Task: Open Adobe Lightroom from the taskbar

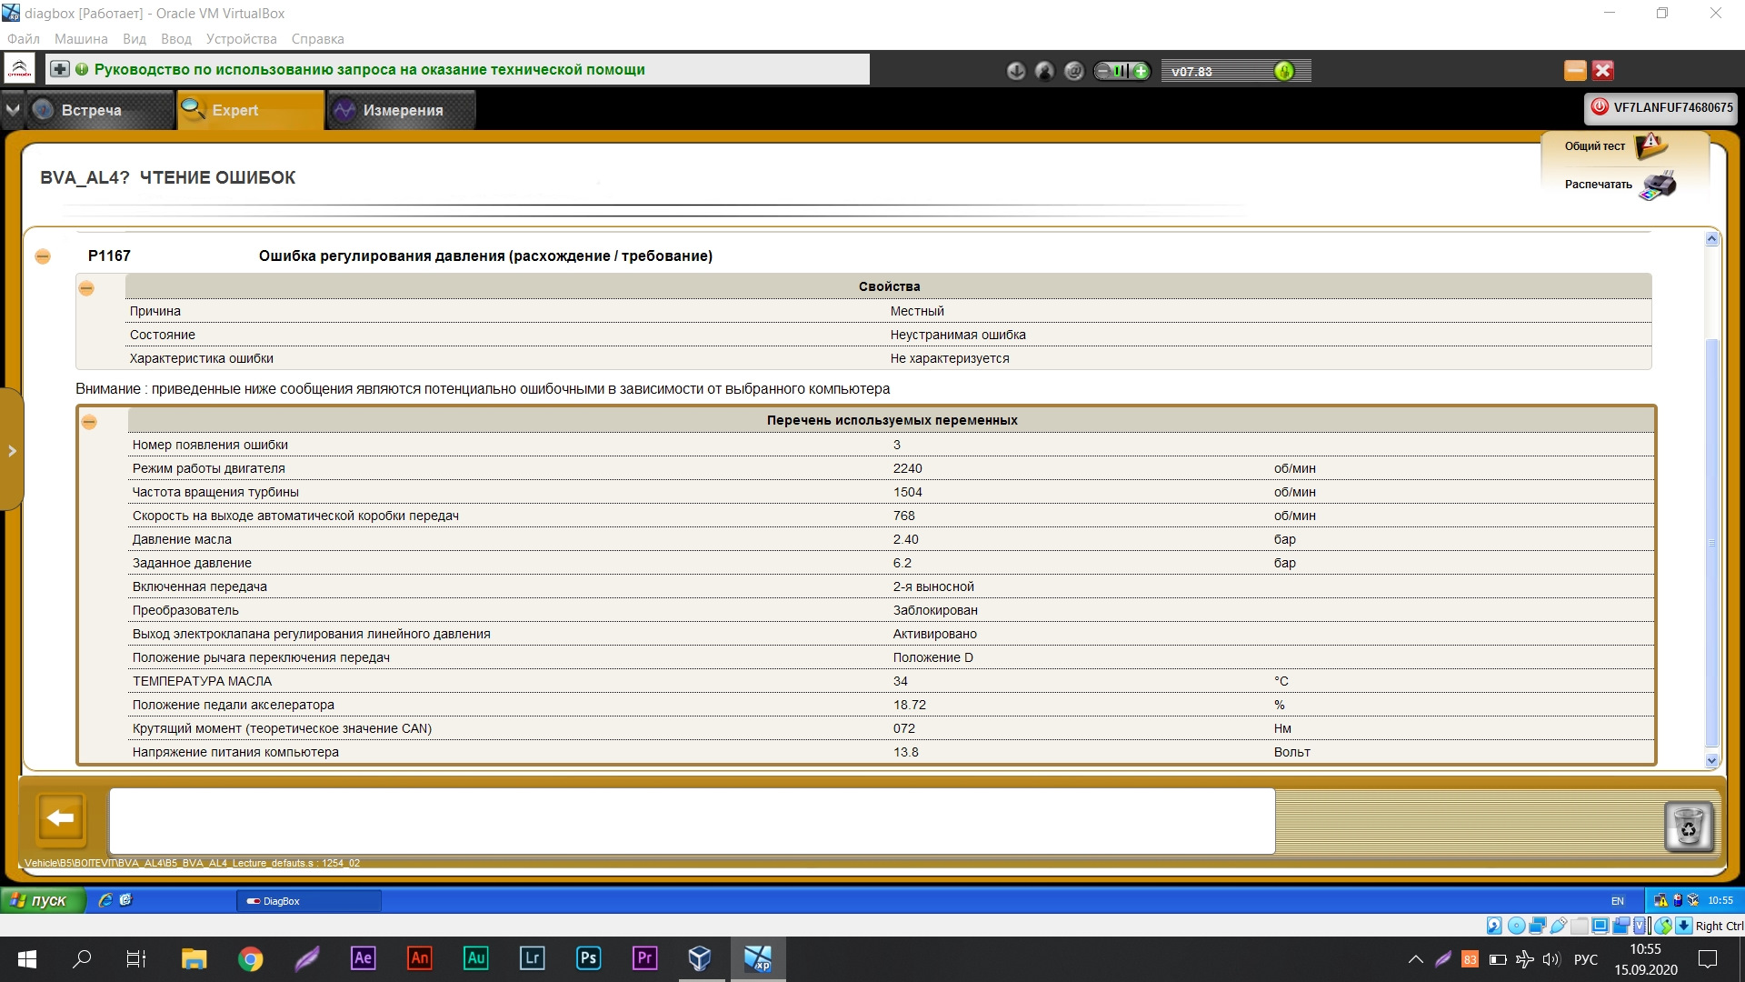Action: click(532, 958)
